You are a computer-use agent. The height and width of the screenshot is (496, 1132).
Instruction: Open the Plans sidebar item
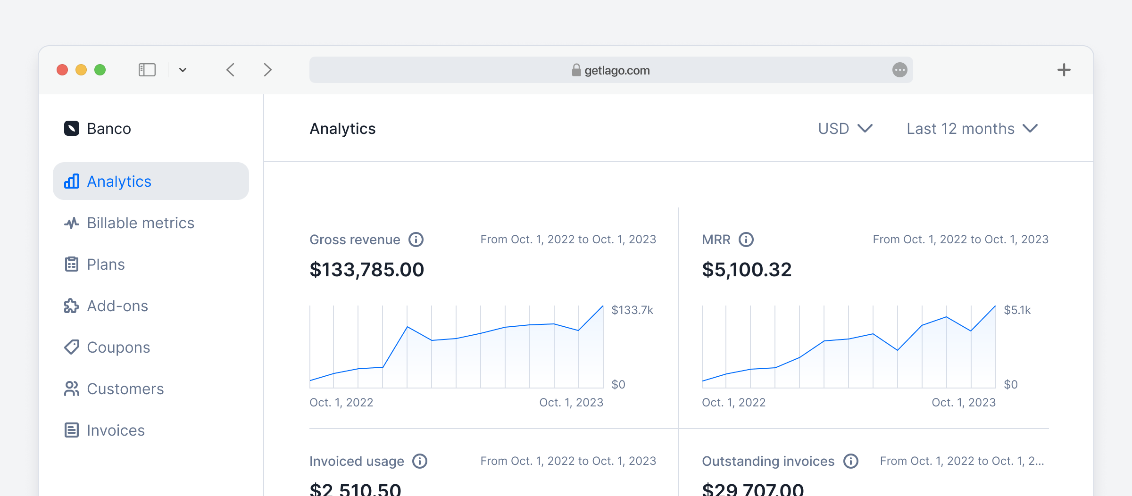click(106, 265)
